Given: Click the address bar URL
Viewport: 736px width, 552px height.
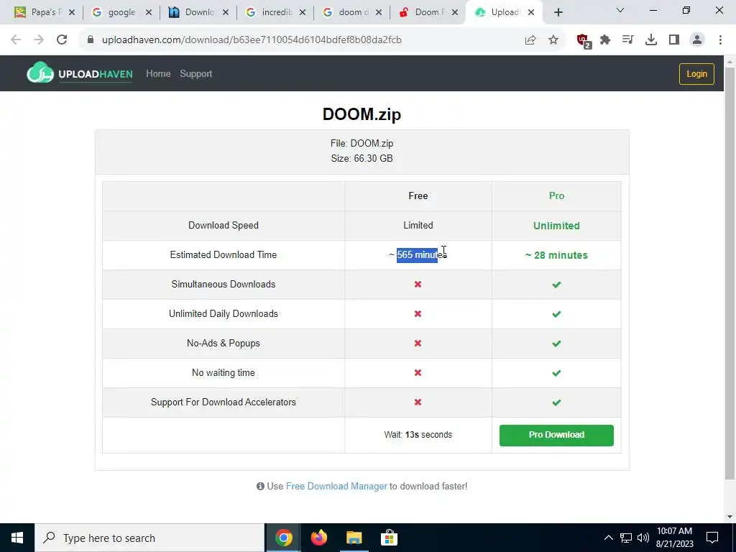Looking at the screenshot, I should tap(252, 40).
